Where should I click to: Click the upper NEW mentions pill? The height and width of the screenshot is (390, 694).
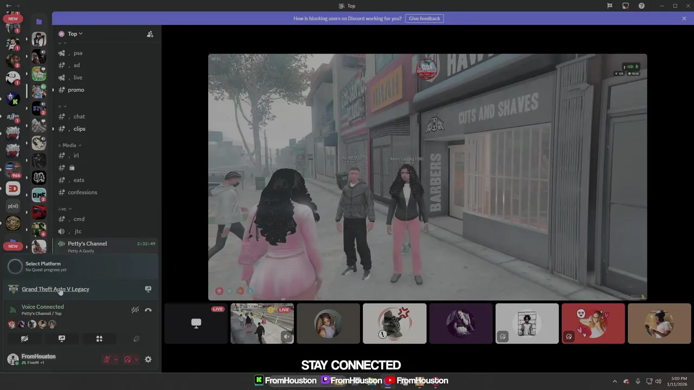(13, 18)
